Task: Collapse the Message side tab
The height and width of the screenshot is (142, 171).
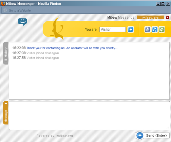Action: (x=6, y=113)
